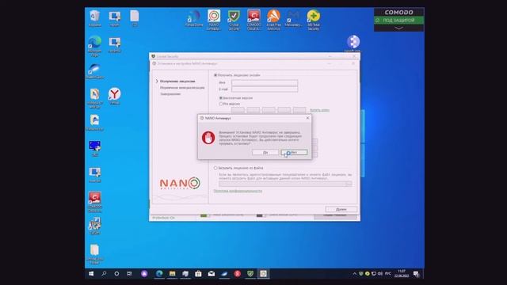The image size is (507, 285).
Task: Open File Explorer from taskbar
Action: pyautogui.click(x=173, y=274)
